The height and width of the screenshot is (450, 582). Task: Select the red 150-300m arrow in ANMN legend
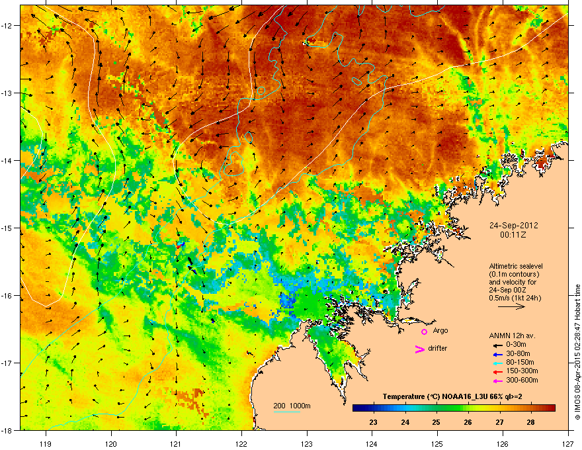click(x=497, y=372)
